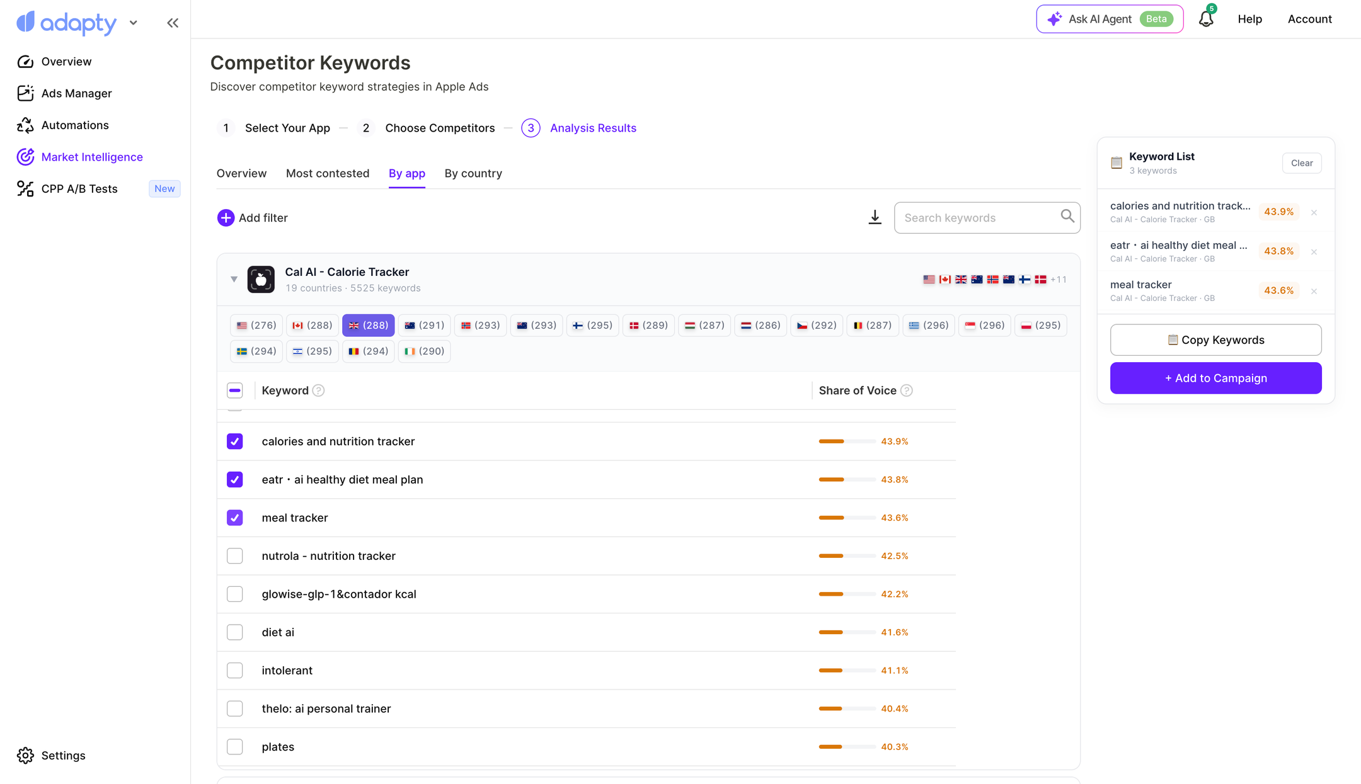The height and width of the screenshot is (784, 1361).
Task: Click the Cal AI app icon
Action: pyautogui.click(x=261, y=280)
